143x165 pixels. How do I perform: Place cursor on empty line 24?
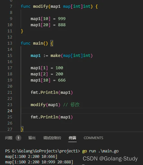(x=82, y=111)
